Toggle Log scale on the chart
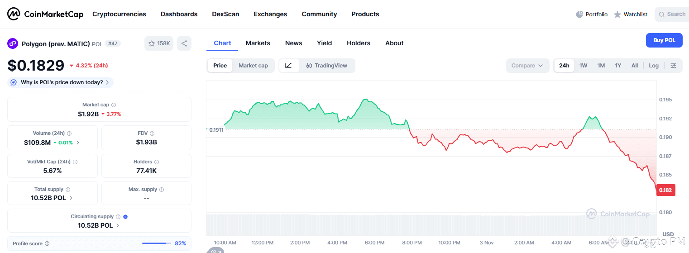Viewport: 689px width, 253px height. [653, 66]
